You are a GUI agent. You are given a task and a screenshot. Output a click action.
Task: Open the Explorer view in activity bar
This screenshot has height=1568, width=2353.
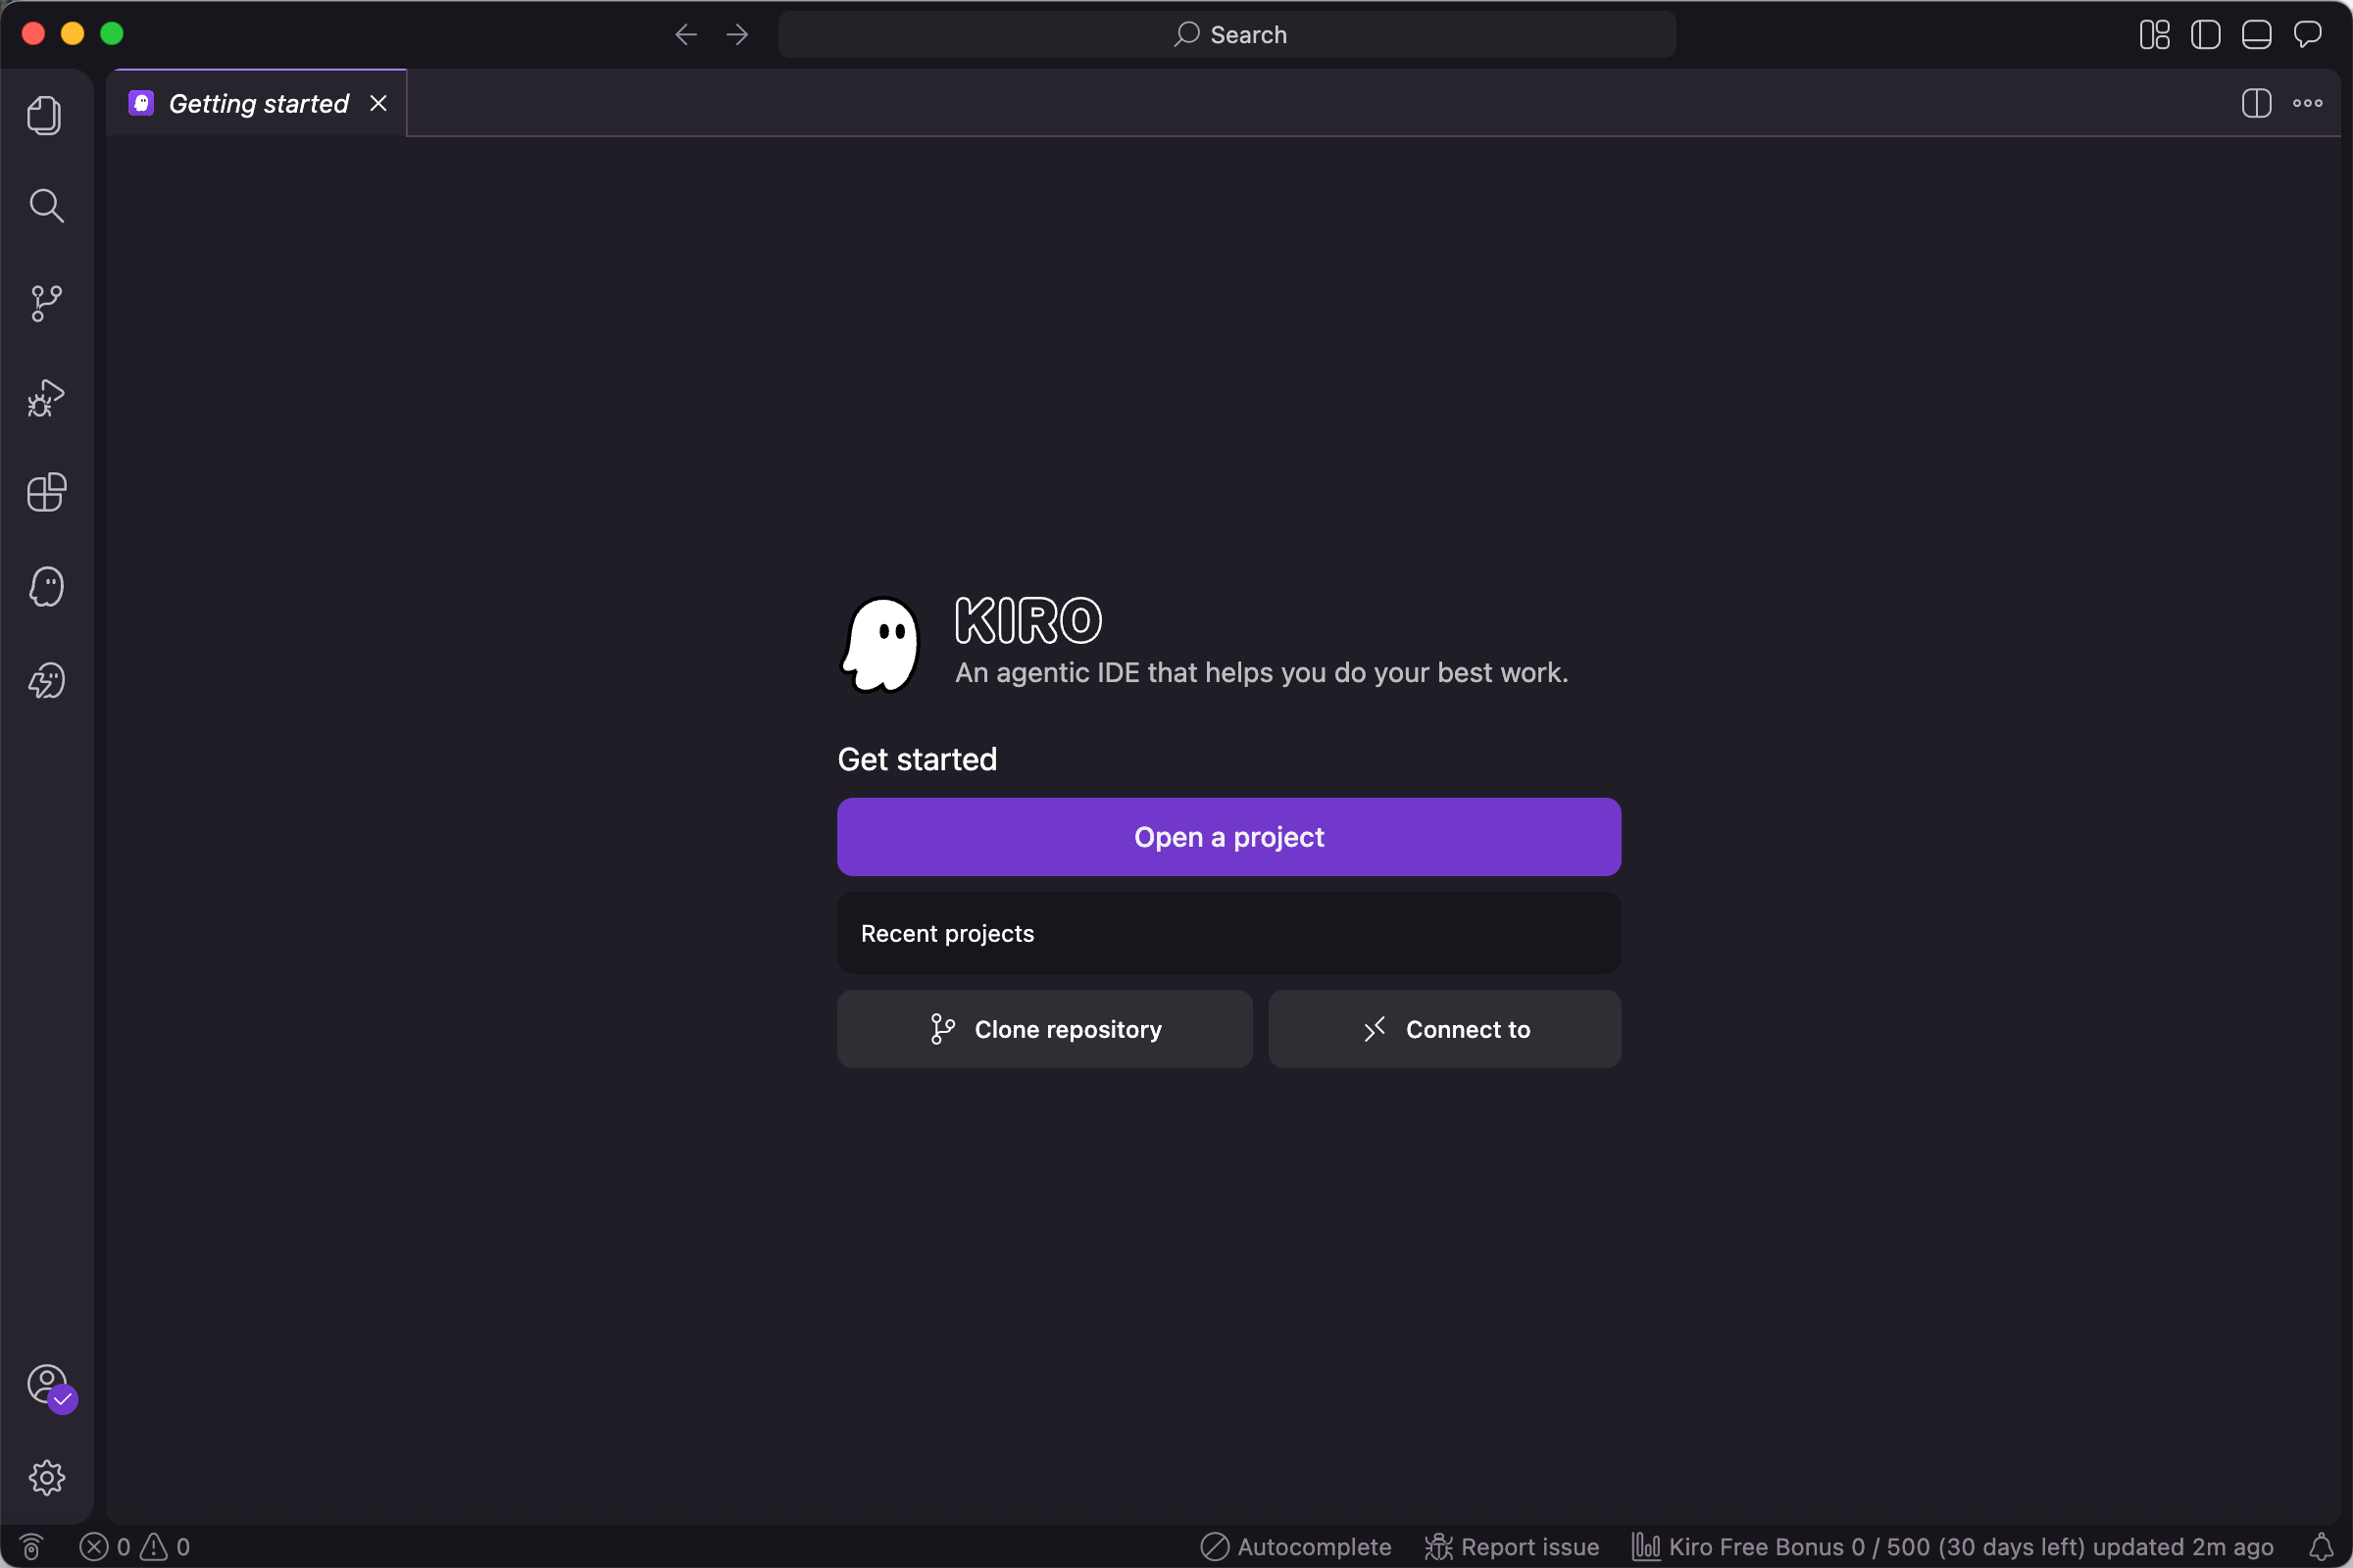pos(45,116)
